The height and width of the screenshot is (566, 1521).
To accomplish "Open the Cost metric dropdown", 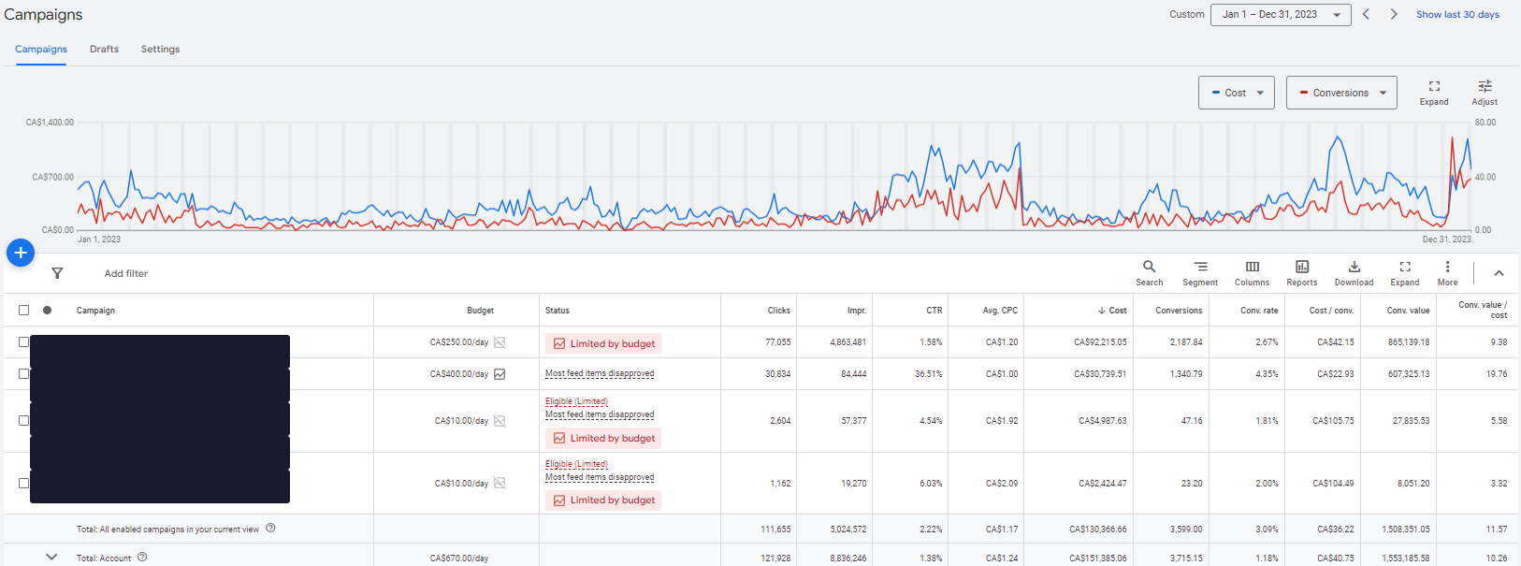I will tap(1237, 93).
